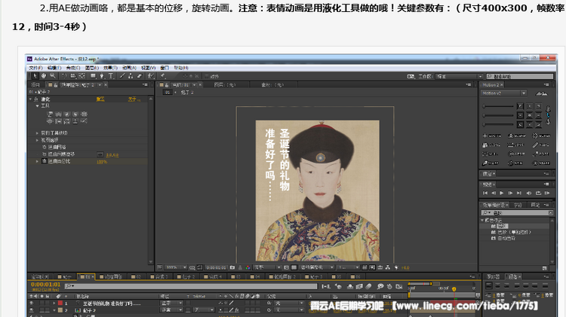Open the 完整 resolution dropdown below viewer
The image size is (566, 317).
267,267
